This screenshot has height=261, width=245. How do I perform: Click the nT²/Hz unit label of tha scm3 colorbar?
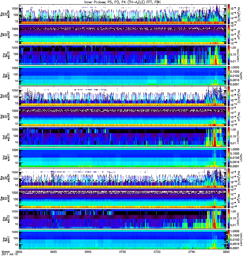coord(239,35)
